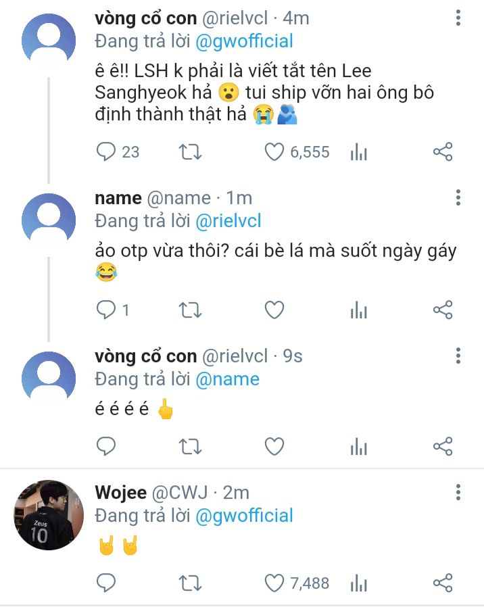
Task: View analytics on the 'é é é é' tweet
Action: pos(358,446)
